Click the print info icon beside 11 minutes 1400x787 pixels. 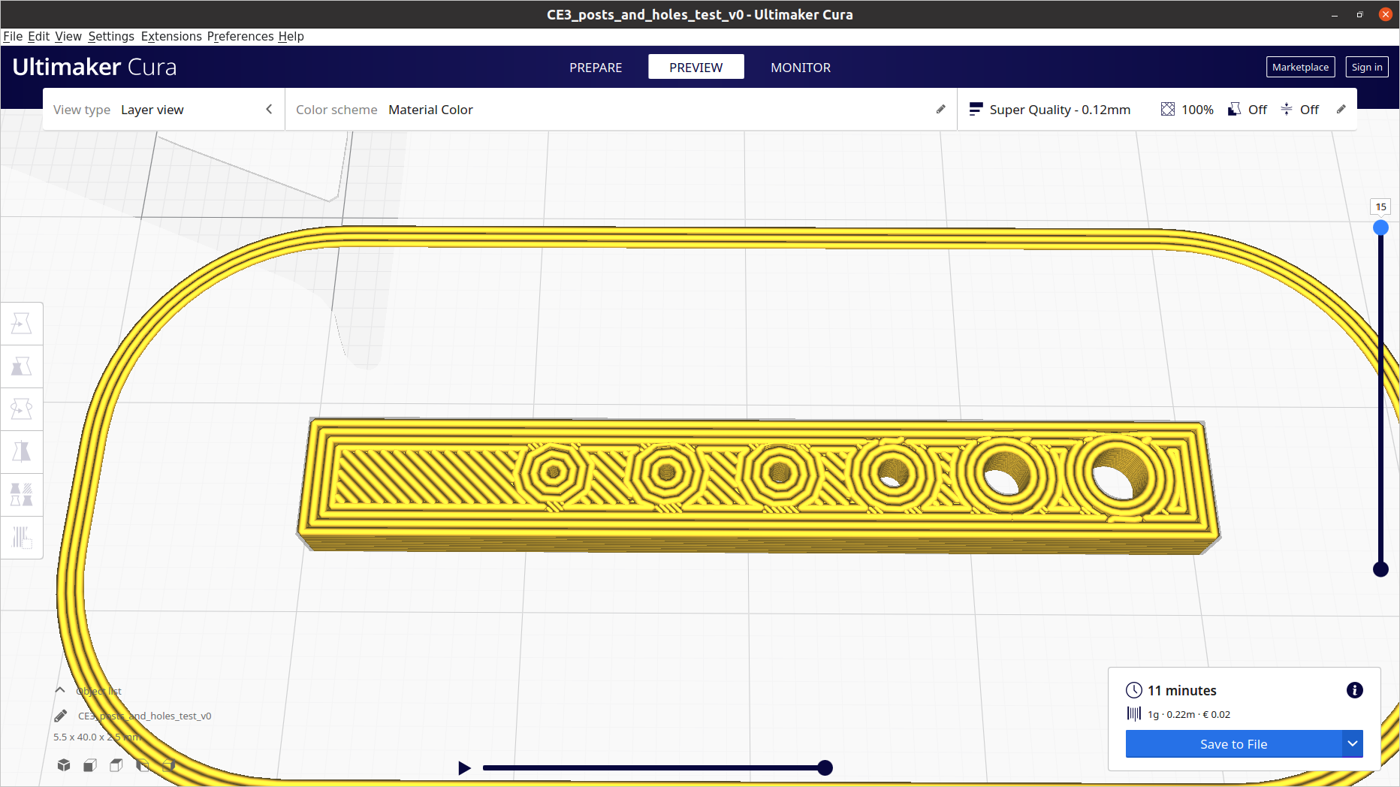click(1354, 690)
